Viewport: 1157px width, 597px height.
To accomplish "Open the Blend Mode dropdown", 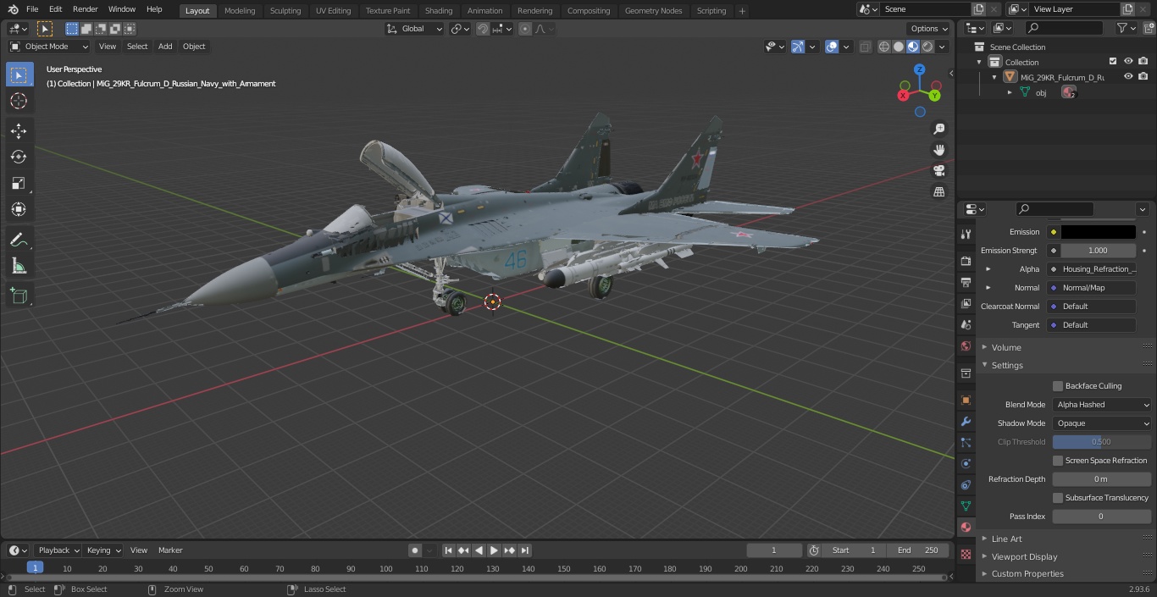I will click(x=1102, y=405).
